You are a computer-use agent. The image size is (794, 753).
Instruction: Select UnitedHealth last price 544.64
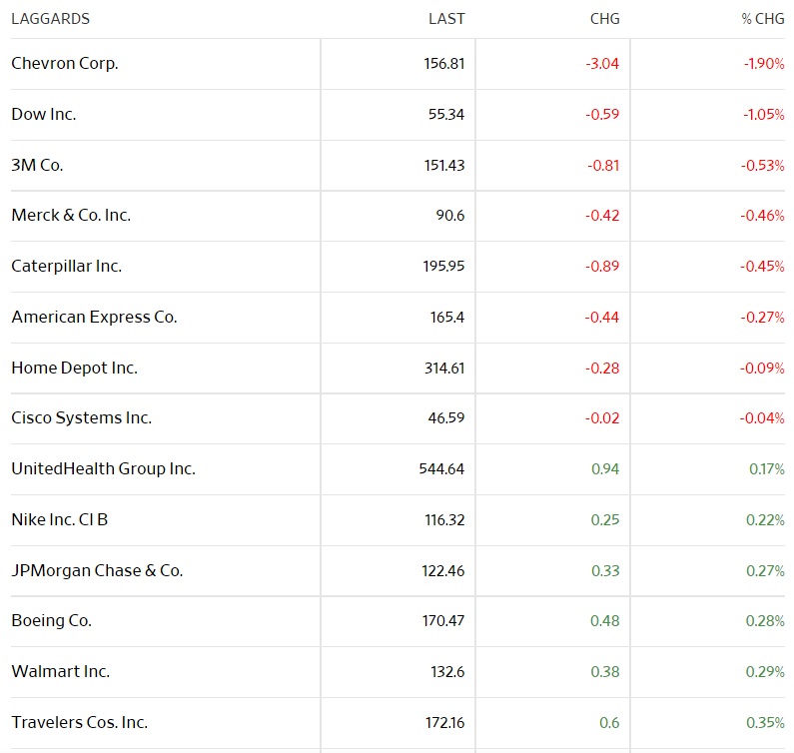pos(441,469)
